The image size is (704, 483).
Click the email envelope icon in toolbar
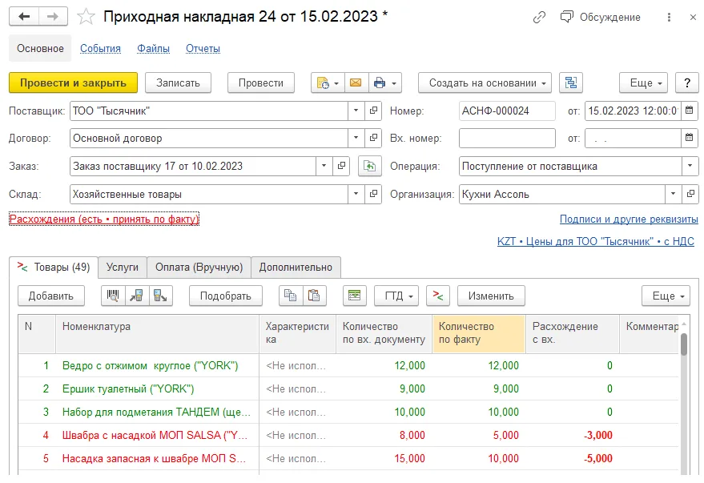[356, 83]
